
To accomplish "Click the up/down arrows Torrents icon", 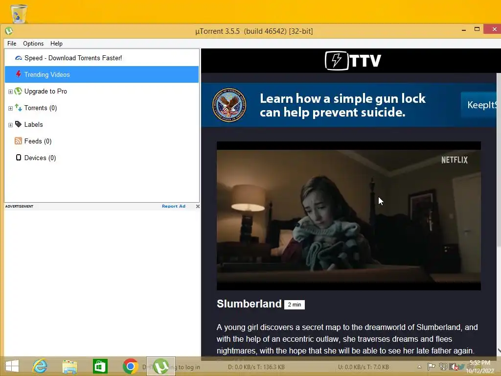I will 19,108.
